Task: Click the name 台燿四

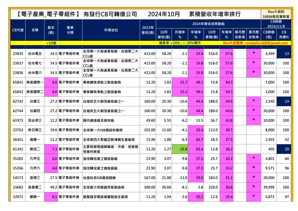Action: [35, 111]
